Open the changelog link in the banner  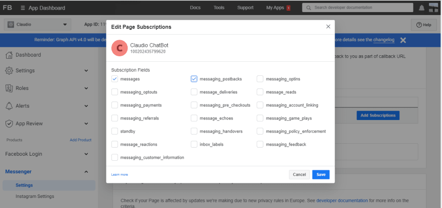(384, 40)
